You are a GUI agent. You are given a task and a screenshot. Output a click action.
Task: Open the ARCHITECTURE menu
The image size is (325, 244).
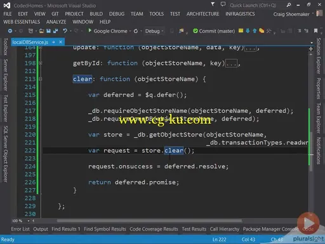[x=202, y=14]
